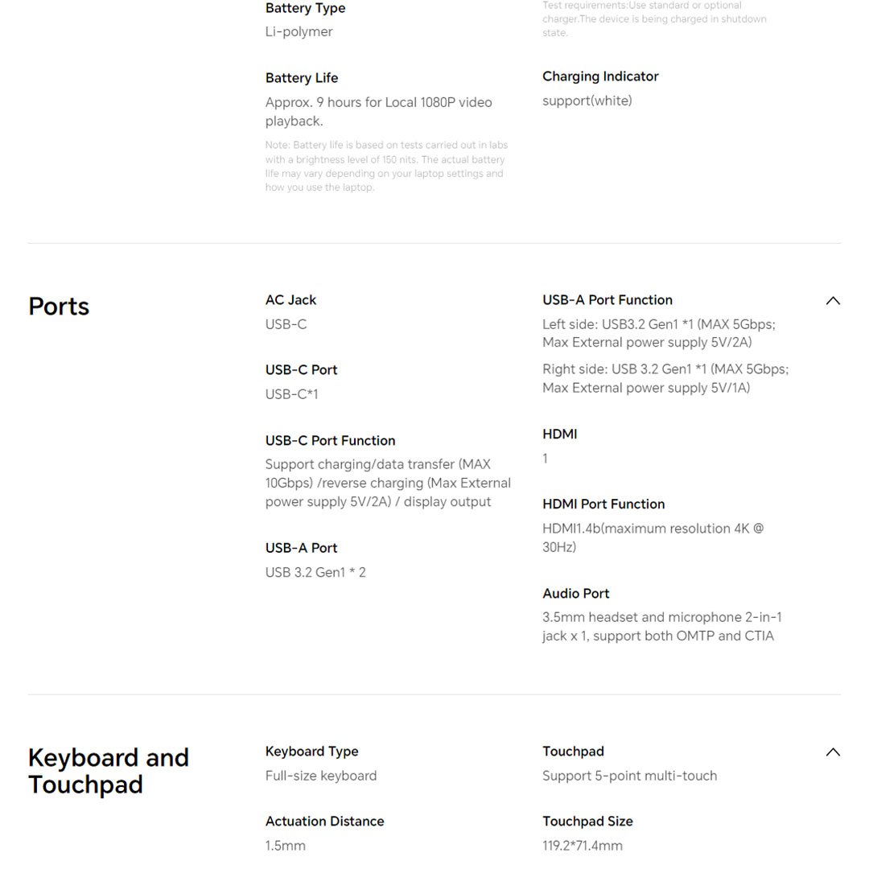869x869 pixels.
Task: Click the Battery Life label
Action: (x=301, y=78)
